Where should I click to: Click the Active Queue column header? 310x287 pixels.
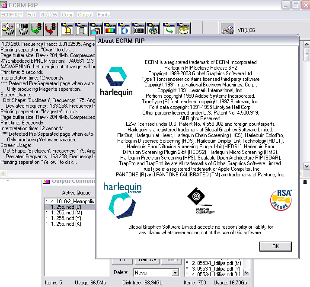click(77, 192)
